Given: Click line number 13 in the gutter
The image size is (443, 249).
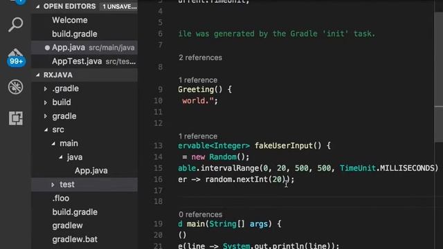Looking at the screenshot, I should pos(159,146).
